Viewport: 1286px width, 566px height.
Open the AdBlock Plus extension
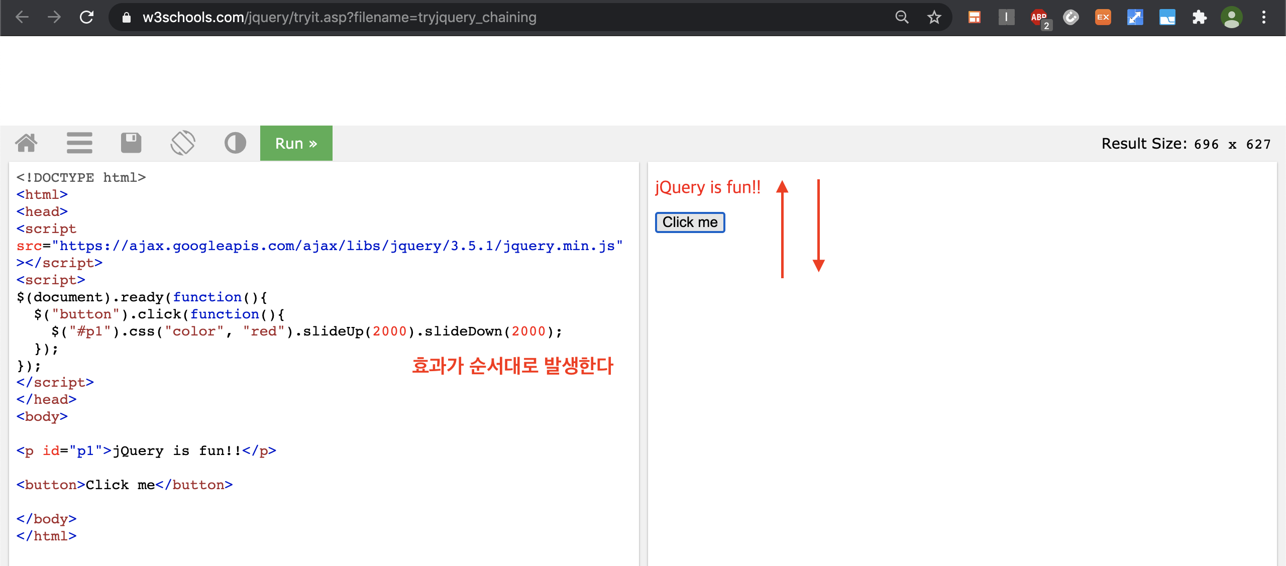pos(1038,18)
